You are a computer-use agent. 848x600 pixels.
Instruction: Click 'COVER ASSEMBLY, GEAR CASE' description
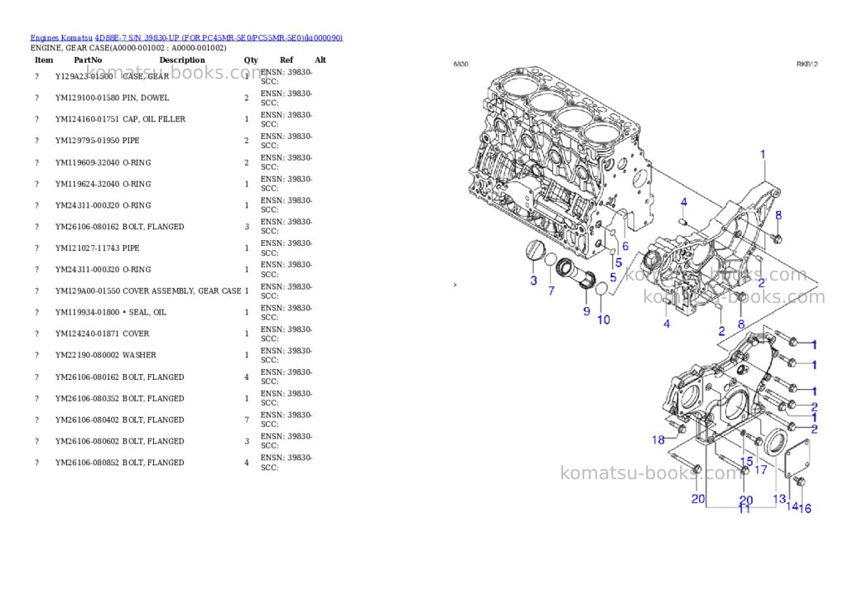pos(181,290)
